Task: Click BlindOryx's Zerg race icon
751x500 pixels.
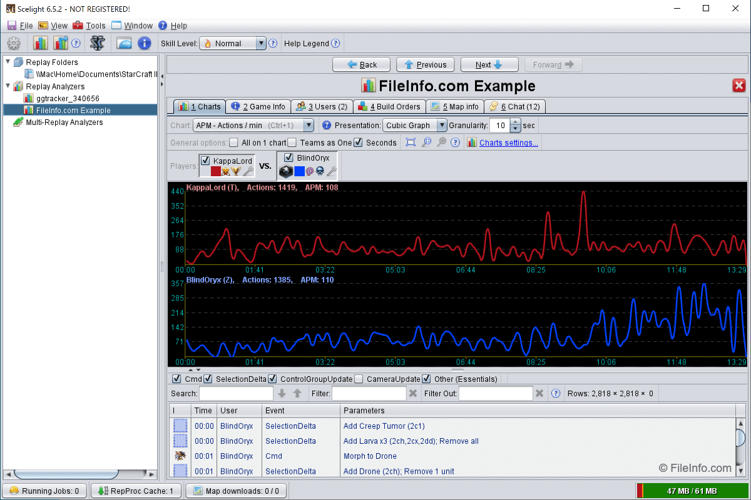Action: 310,171
